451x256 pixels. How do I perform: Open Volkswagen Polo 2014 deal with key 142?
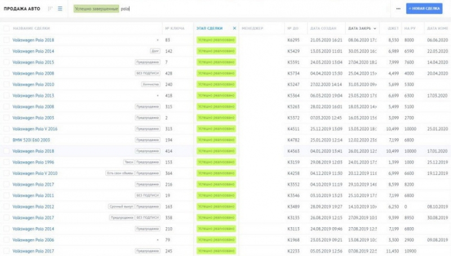point(33,51)
